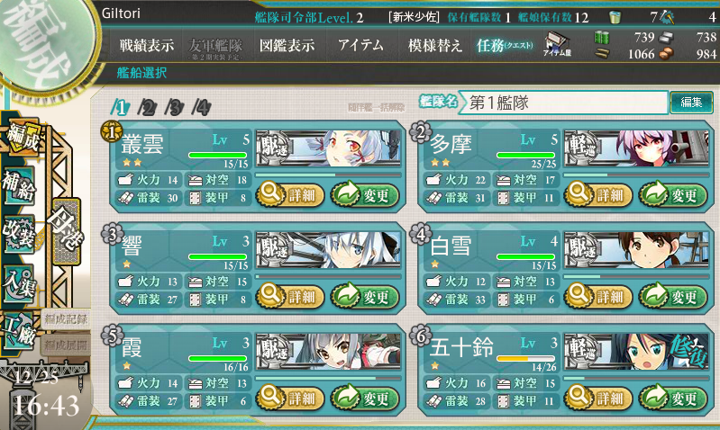Open the 改装 (remodel) sidebar icon
The image size is (720, 430).
pos(19,234)
